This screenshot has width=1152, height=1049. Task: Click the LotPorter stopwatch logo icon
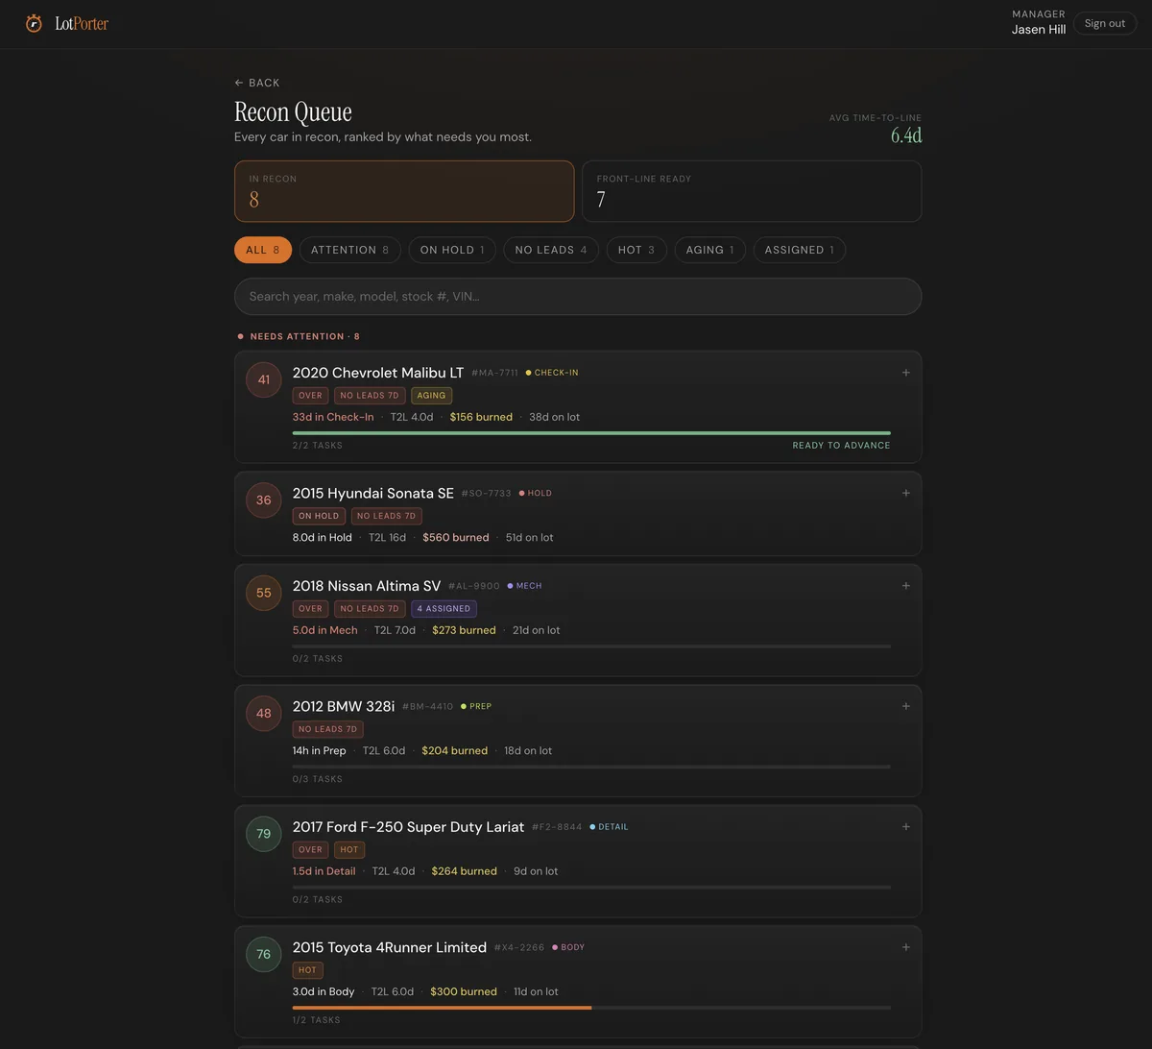pyautogui.click(x=34, y=23)
